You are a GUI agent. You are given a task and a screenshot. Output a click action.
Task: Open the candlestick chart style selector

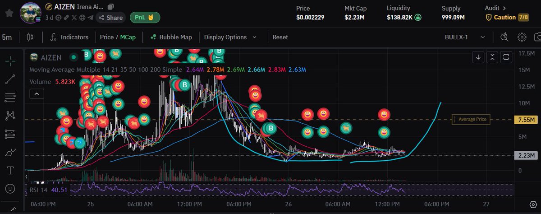31,37
